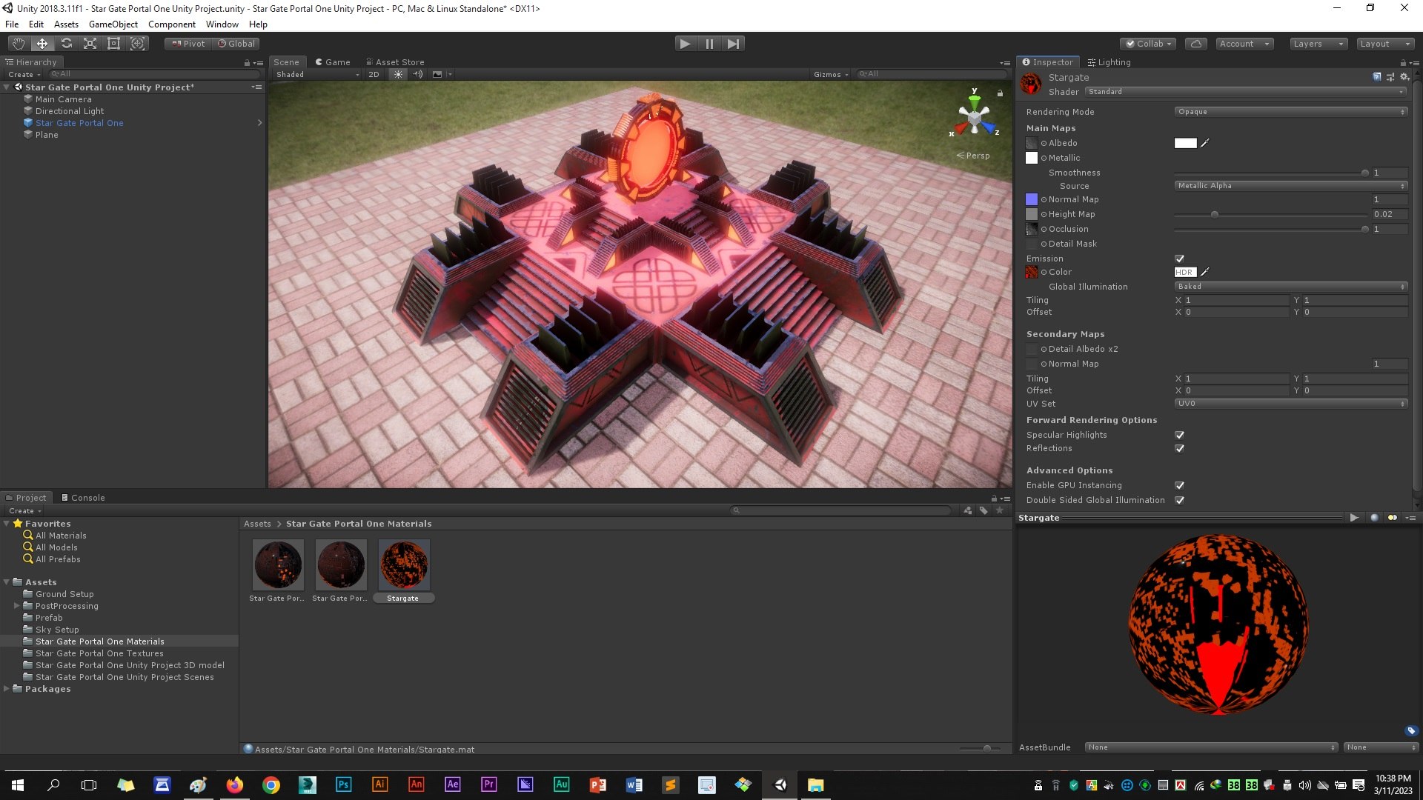Switch to the Game tab
Screen dimensions: 1423x800
coord(333,62)
